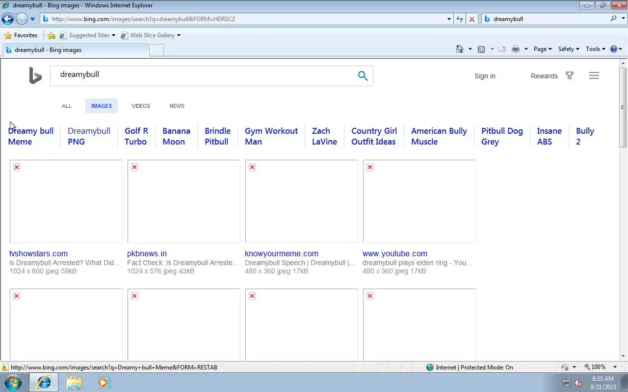Click the RSS Feeds icon

tap(481, 49)
